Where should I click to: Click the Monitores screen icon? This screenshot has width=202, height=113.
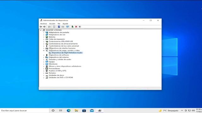[47, 64]
